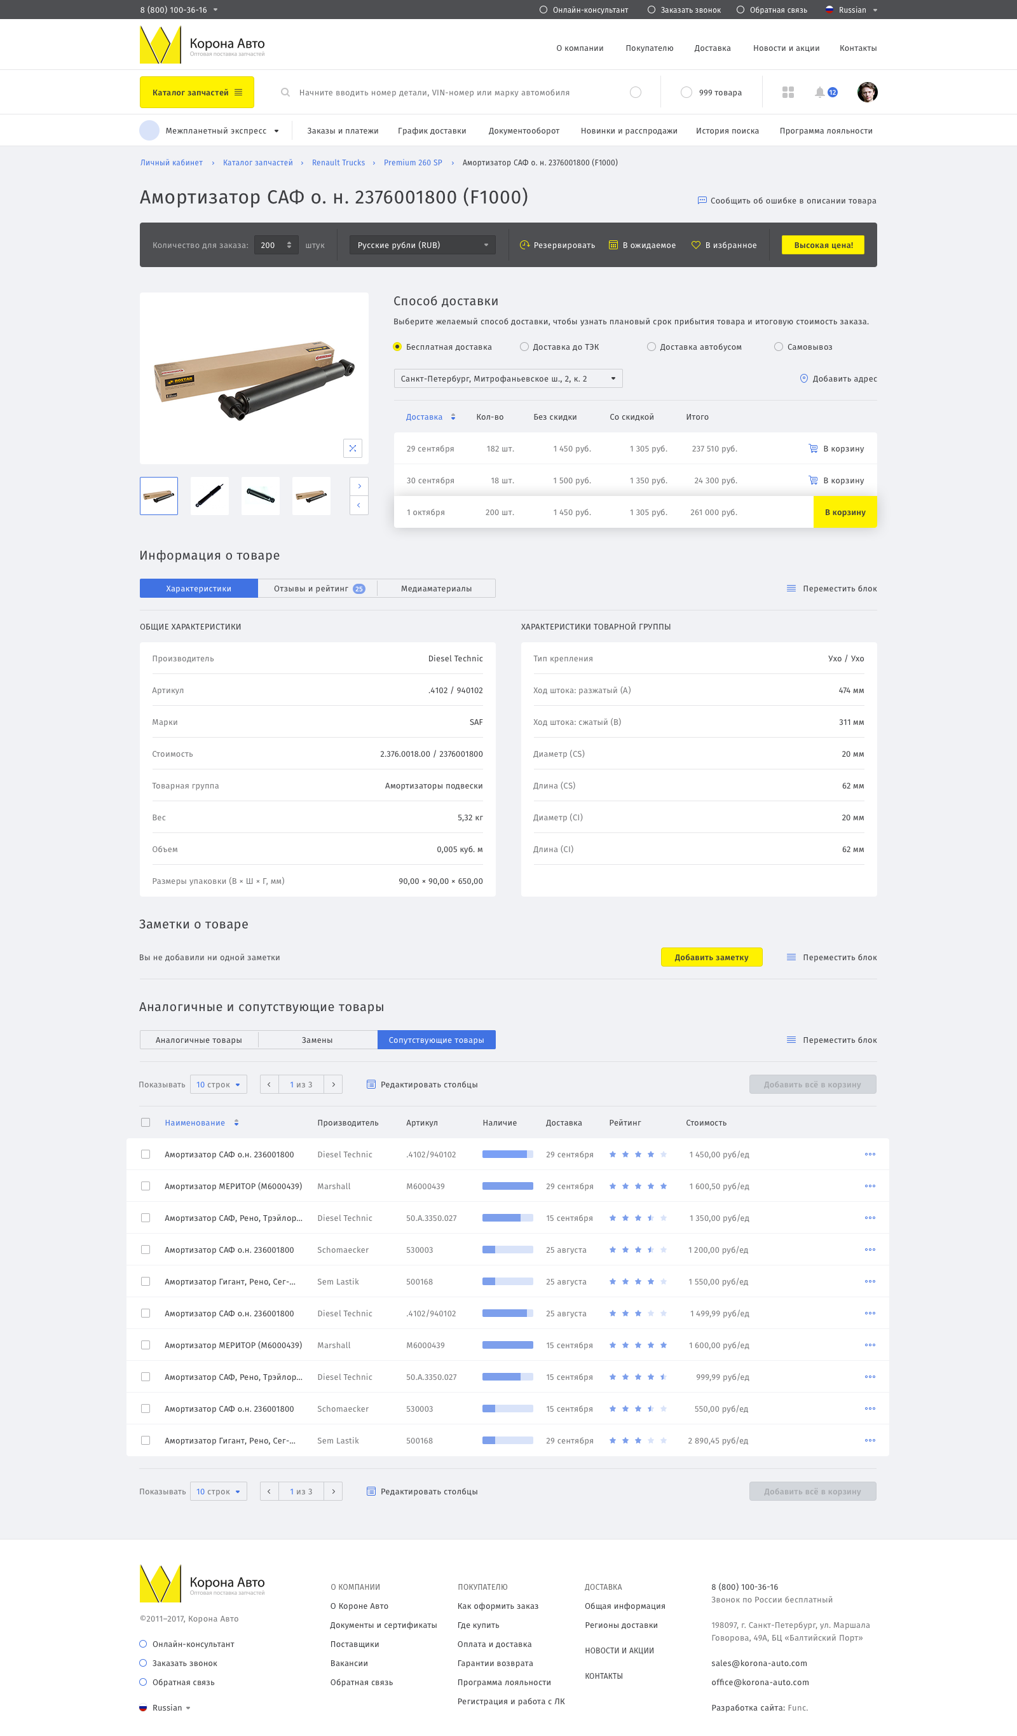1017x1736 pixels.
Task: Open the grid apps icon in header
Action: click(788, 92)
